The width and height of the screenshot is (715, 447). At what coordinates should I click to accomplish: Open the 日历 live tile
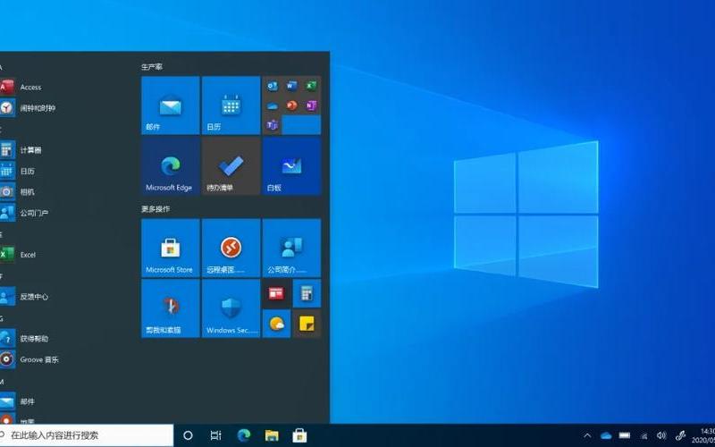[231, 105]
